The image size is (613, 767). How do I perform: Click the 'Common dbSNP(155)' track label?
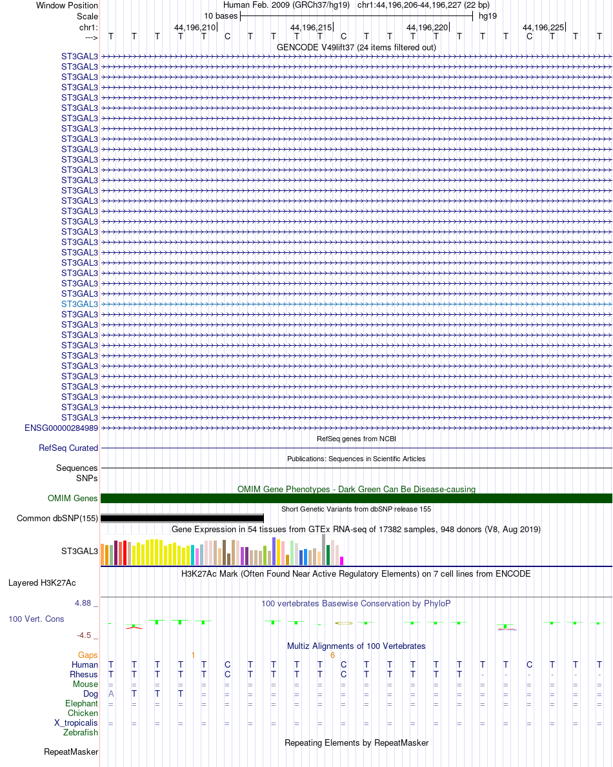(57, 519)
